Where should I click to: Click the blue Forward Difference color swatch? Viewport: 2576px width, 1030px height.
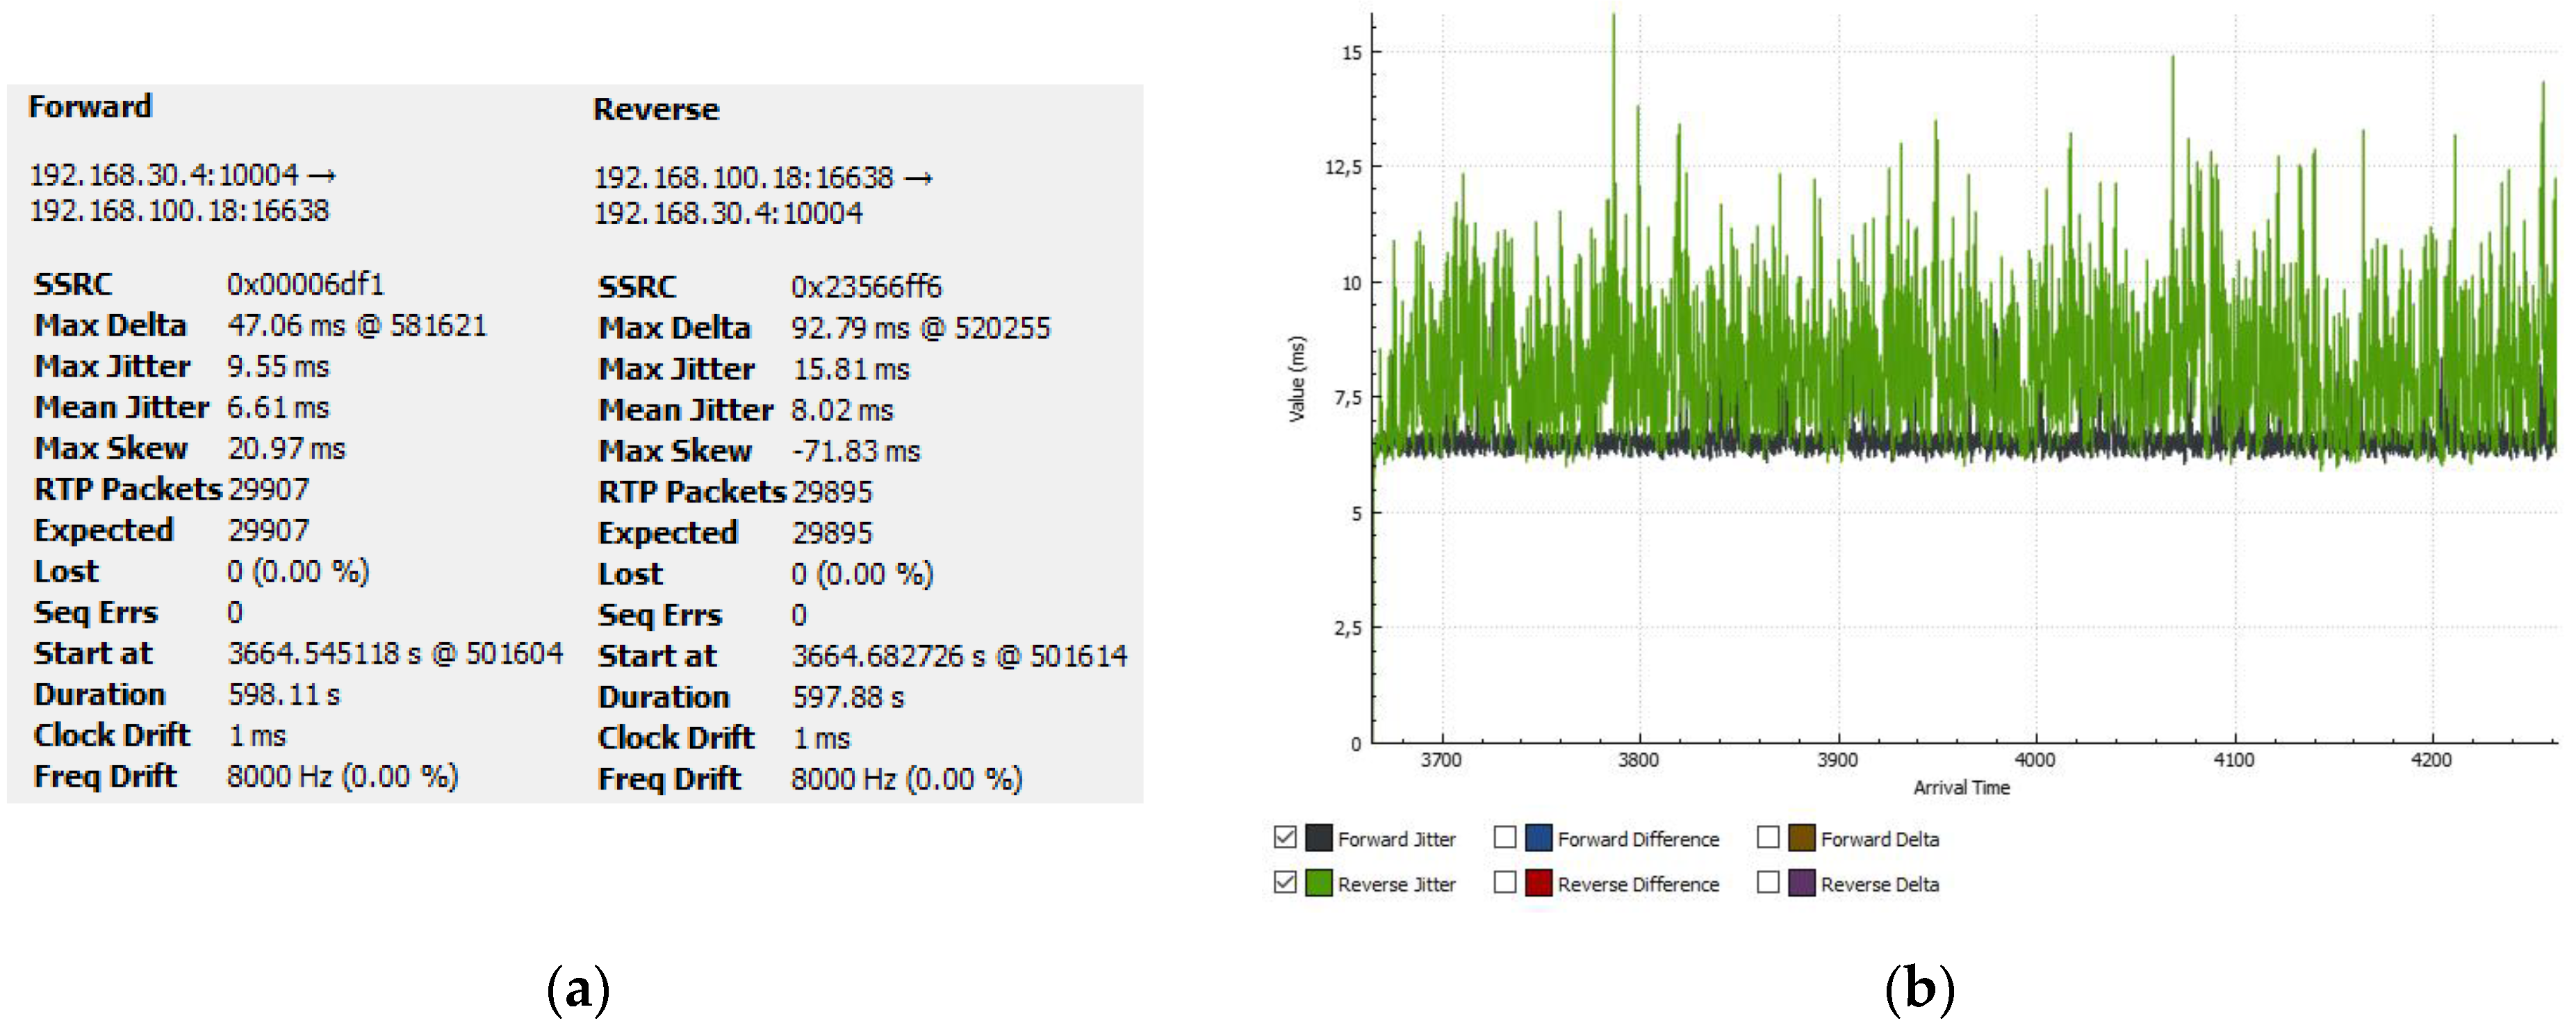[1539, 837]
